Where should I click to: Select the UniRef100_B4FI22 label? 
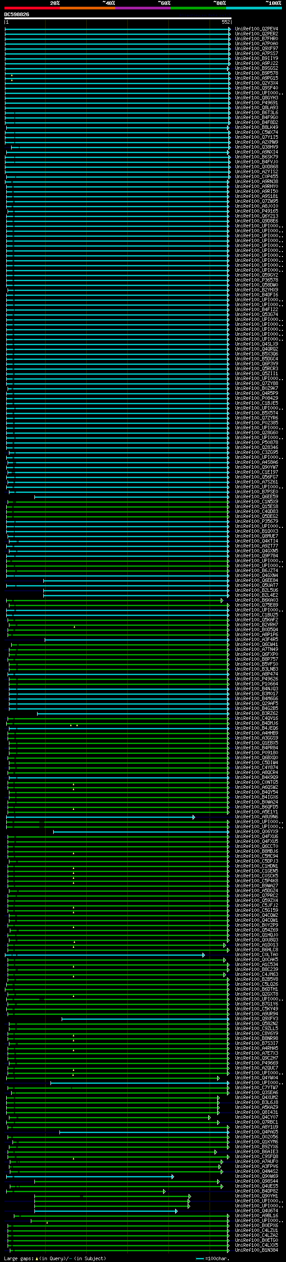point(257,310)
